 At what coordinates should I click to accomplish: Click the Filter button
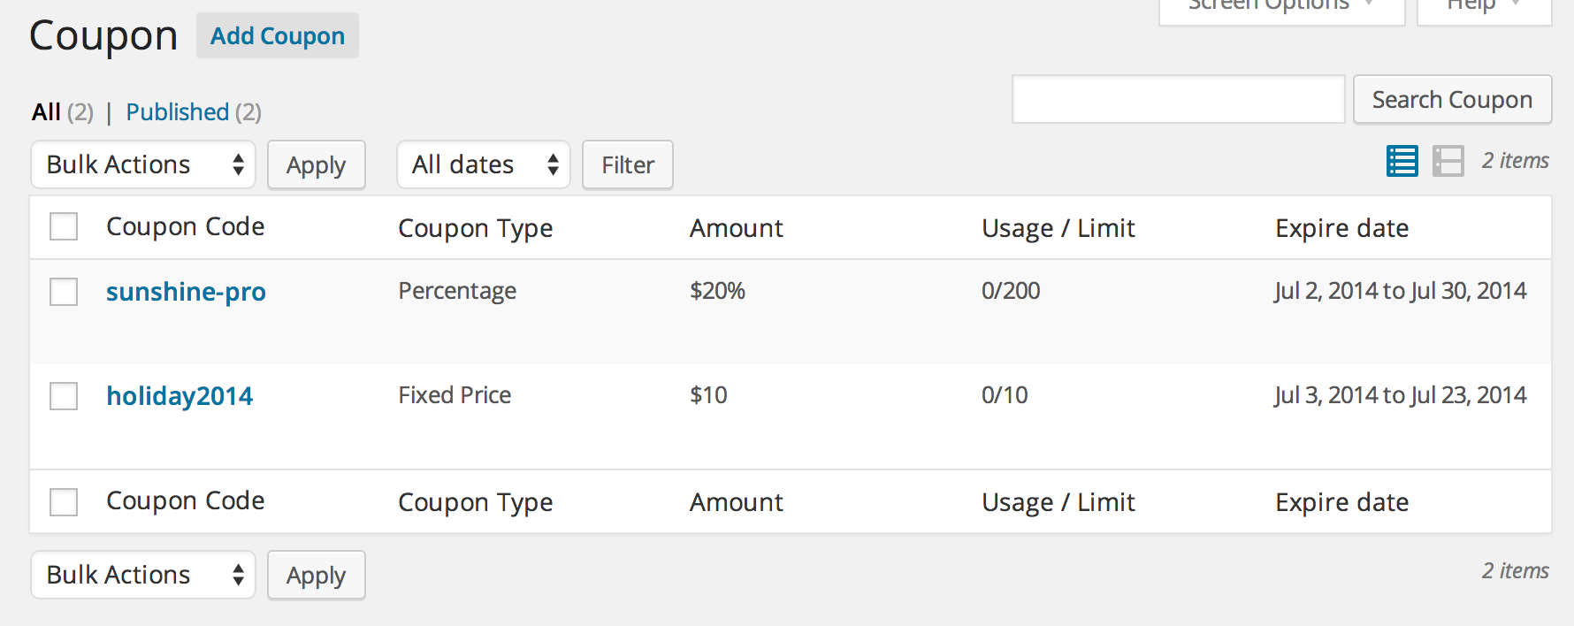click(628, 164)
